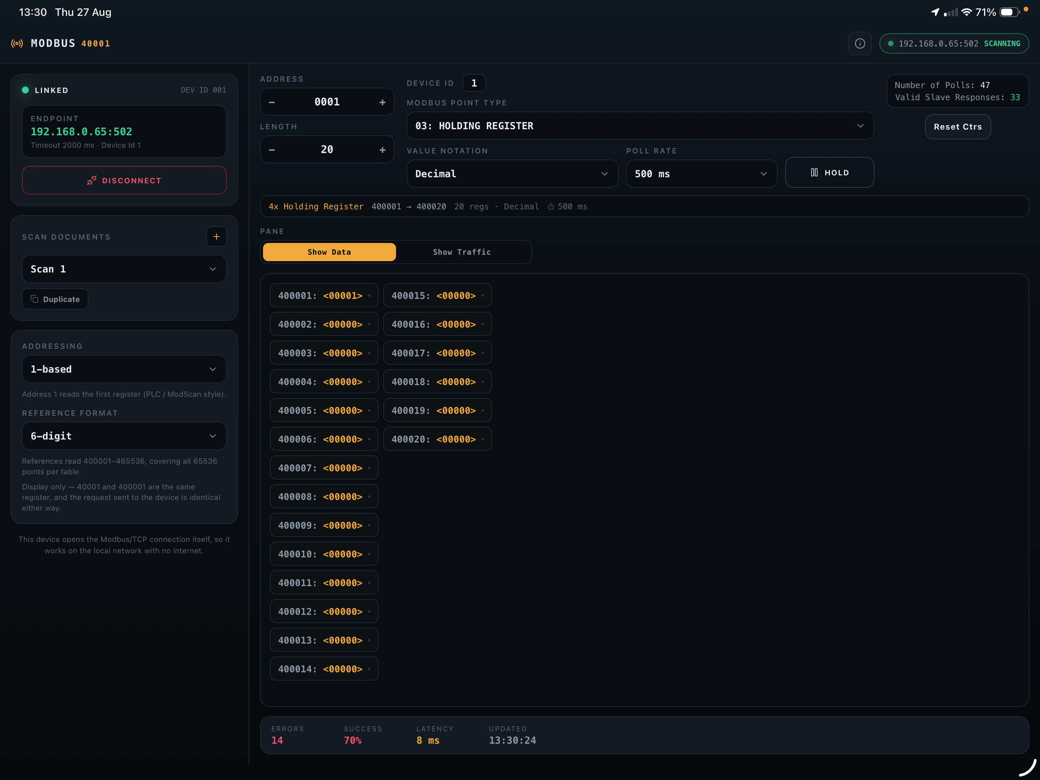This screenshot has height=780, width=1040.
Task: Select register 400019 value cell
Action: coord(437,410)
